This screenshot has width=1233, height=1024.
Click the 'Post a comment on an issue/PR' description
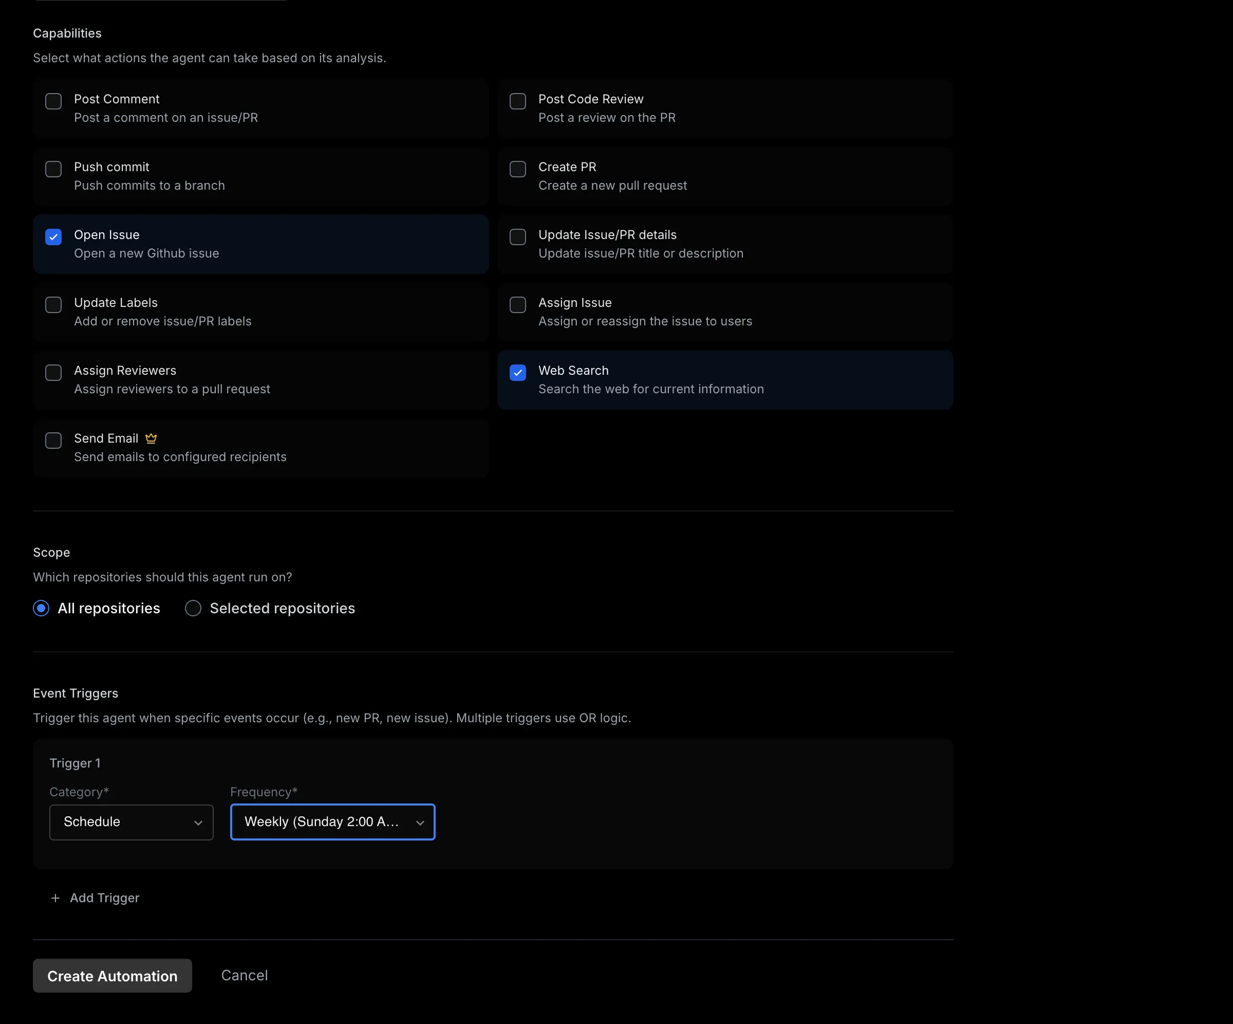[x=166, y=118]
